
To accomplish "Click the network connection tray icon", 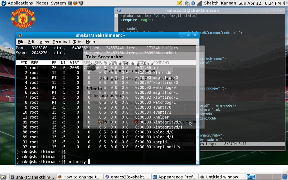I will click(x=187, y=3).
